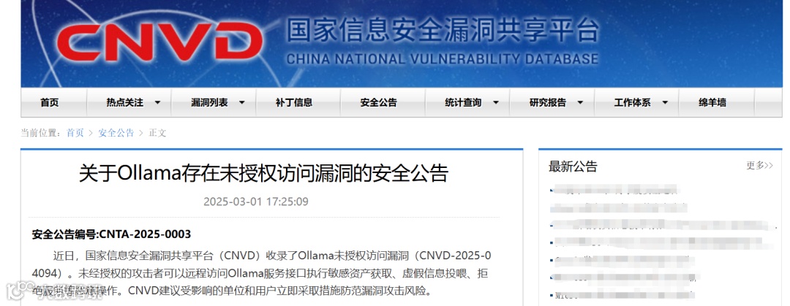The height and width of the screenshot is (306, 790).
Task: Click the 最新公告 panel heading
Action: coord(573,166)
